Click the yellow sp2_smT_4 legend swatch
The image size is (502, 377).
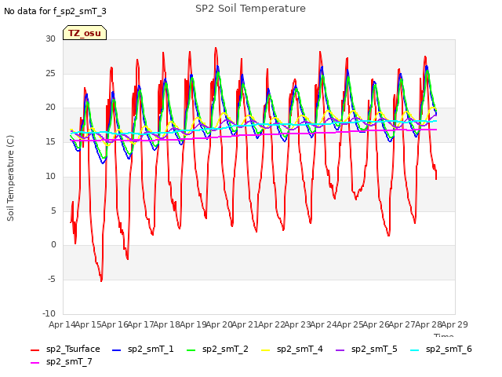[x=265, y=350]
